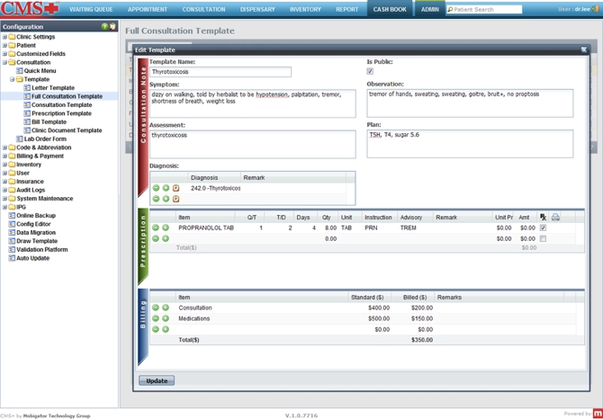Switch to the CASH BOOK tab

pos(391,9)
